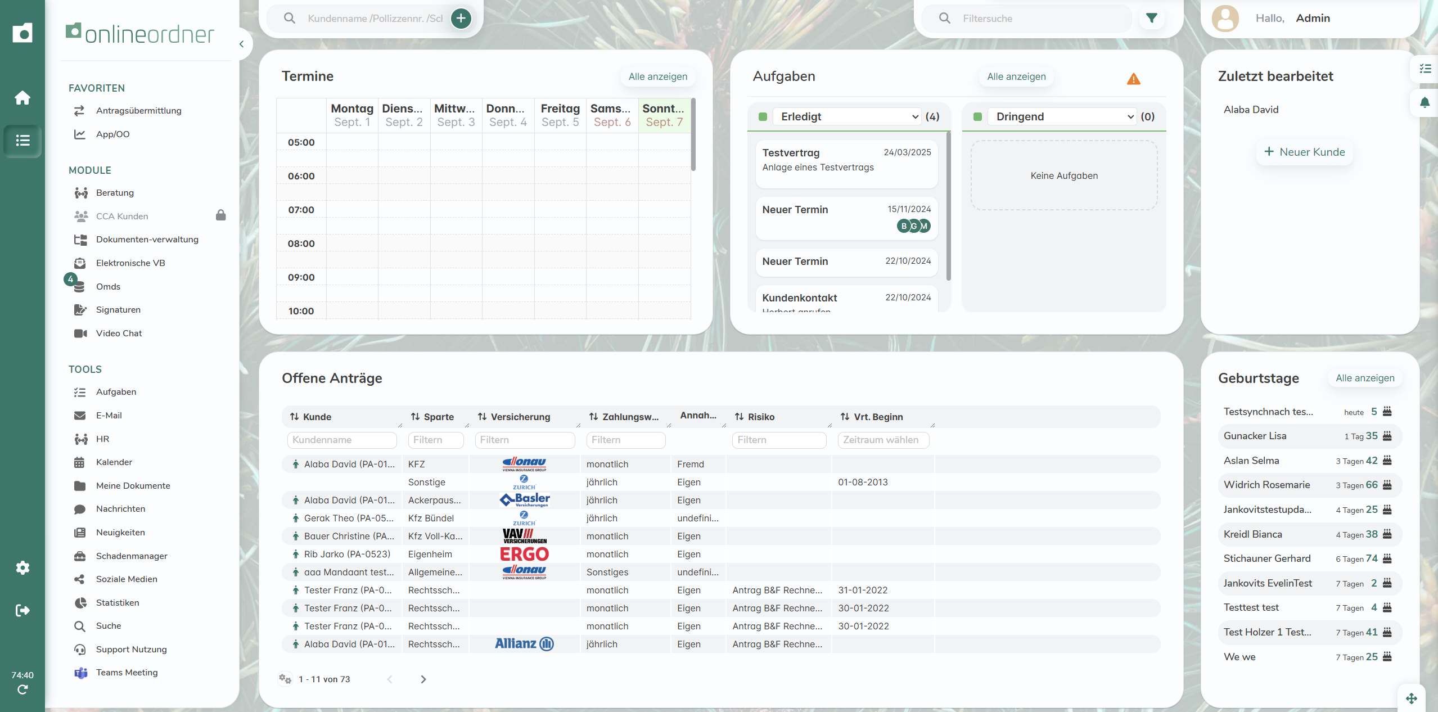This screenshot has width=1438, height=712.
Task: Open Teams Meeting in the Tools section
Action: tap(127, 672)
